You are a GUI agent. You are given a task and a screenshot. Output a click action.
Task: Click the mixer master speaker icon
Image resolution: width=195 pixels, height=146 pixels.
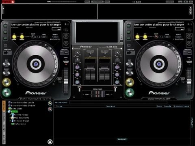121,48
